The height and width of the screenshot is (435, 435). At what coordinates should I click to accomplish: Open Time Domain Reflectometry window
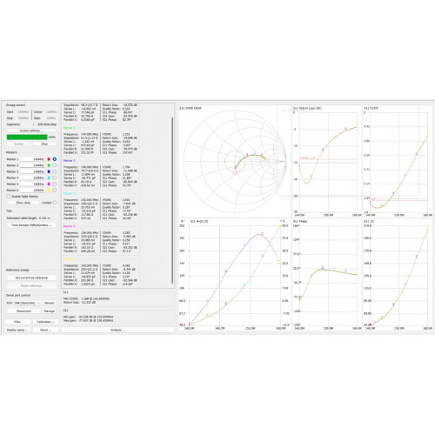pos(31,225)
